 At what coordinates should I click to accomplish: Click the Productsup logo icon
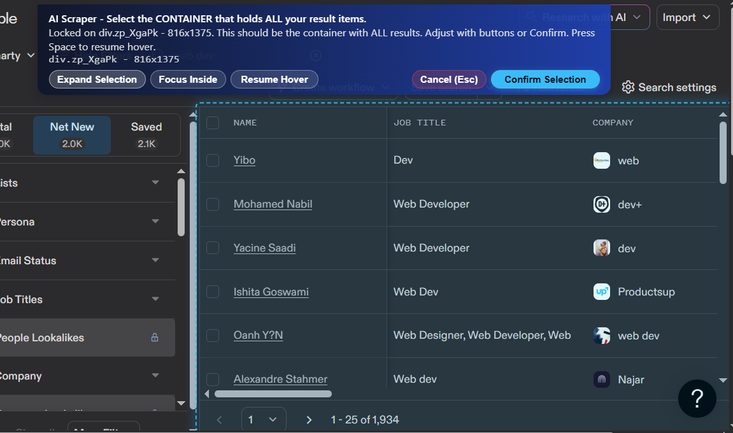602,292
